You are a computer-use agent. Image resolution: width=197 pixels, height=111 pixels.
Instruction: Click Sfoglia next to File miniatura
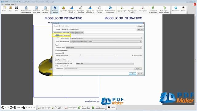coord(138,69)
